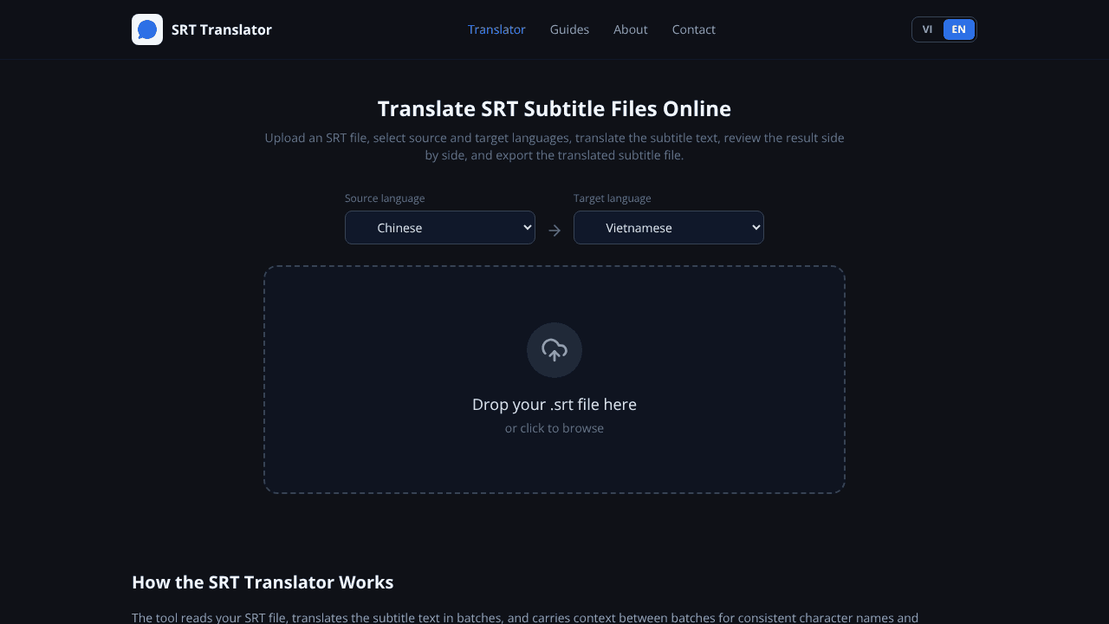
Task: Click the SRT Translator brand name
Action: tap(222, 29)
